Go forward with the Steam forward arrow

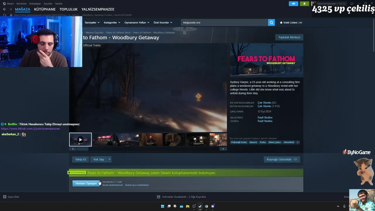[x=11, y=9]
